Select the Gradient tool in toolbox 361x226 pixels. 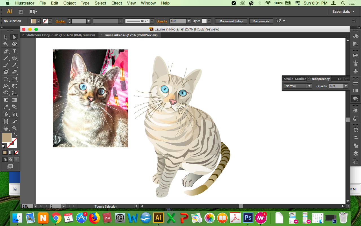[x=14, y=100]
